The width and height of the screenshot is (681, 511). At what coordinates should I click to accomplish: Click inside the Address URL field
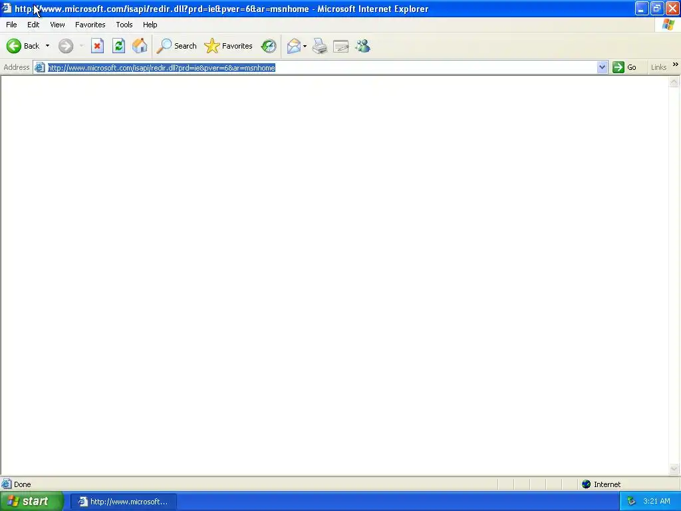(x=321, y=67)
